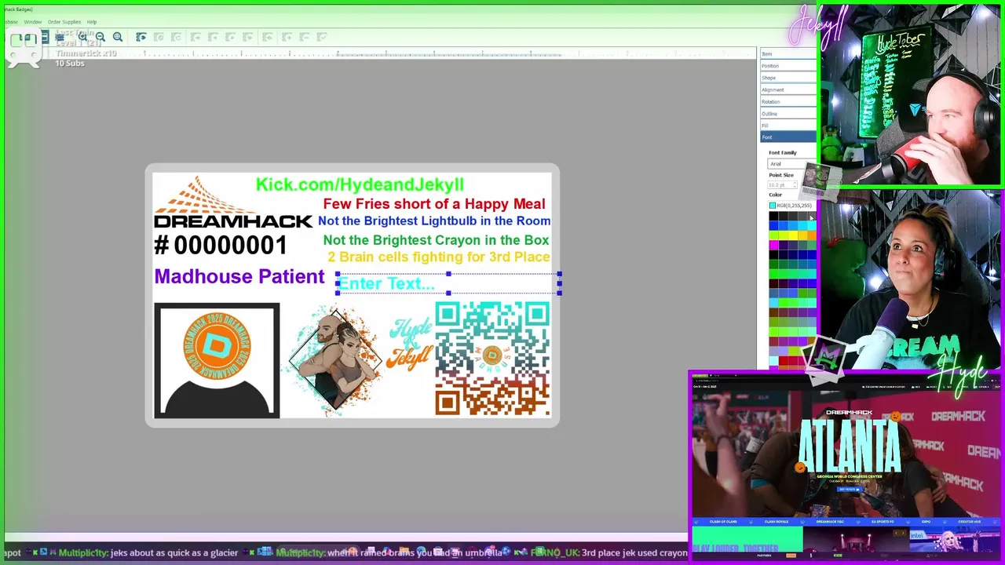
Task: Open the Help menu
Action: (92, 22)
